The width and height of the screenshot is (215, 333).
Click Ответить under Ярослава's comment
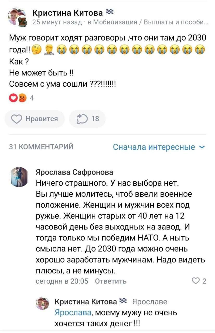pos(111,281)
